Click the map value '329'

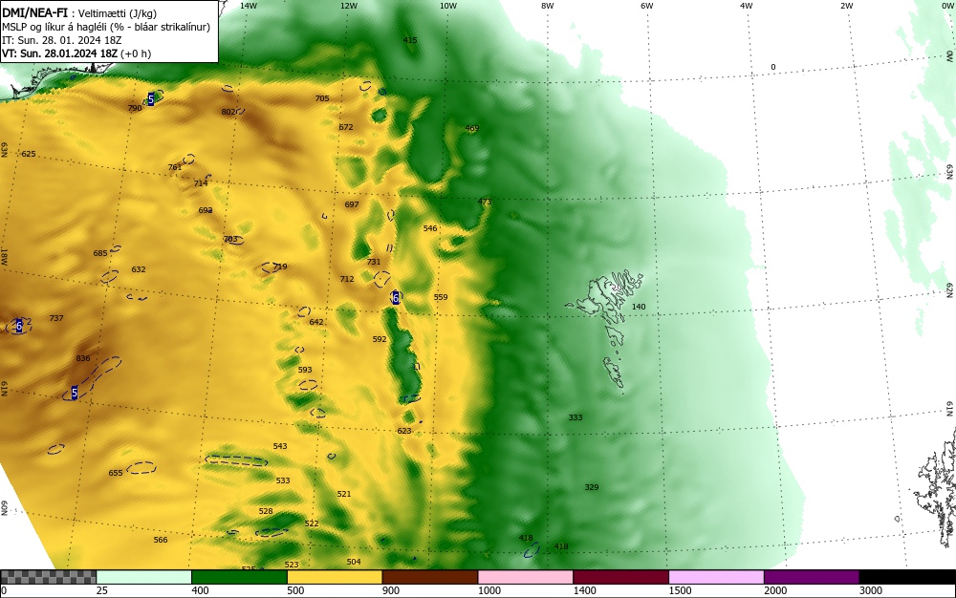coord(592,487)
